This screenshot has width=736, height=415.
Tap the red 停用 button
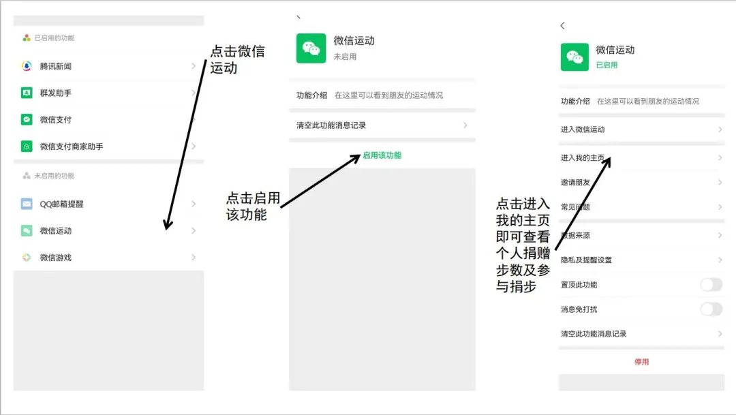pos(642,362)
